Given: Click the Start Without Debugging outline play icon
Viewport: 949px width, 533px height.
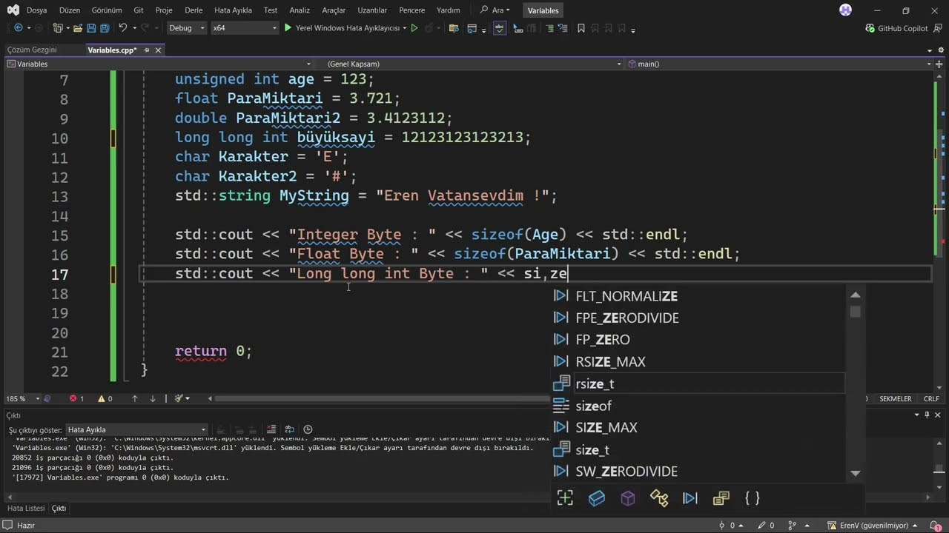Looking at the screenshot, I should (x=414, y=28).
